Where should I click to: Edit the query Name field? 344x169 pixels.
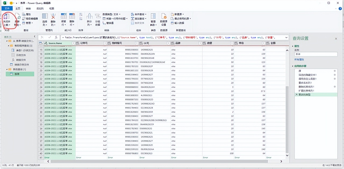316,54
